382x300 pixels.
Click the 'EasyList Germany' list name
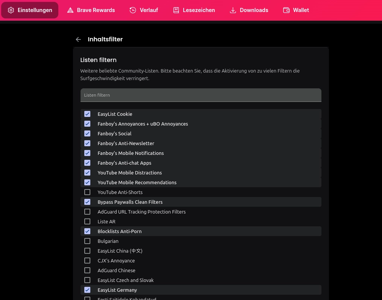[x=117, y=290]
